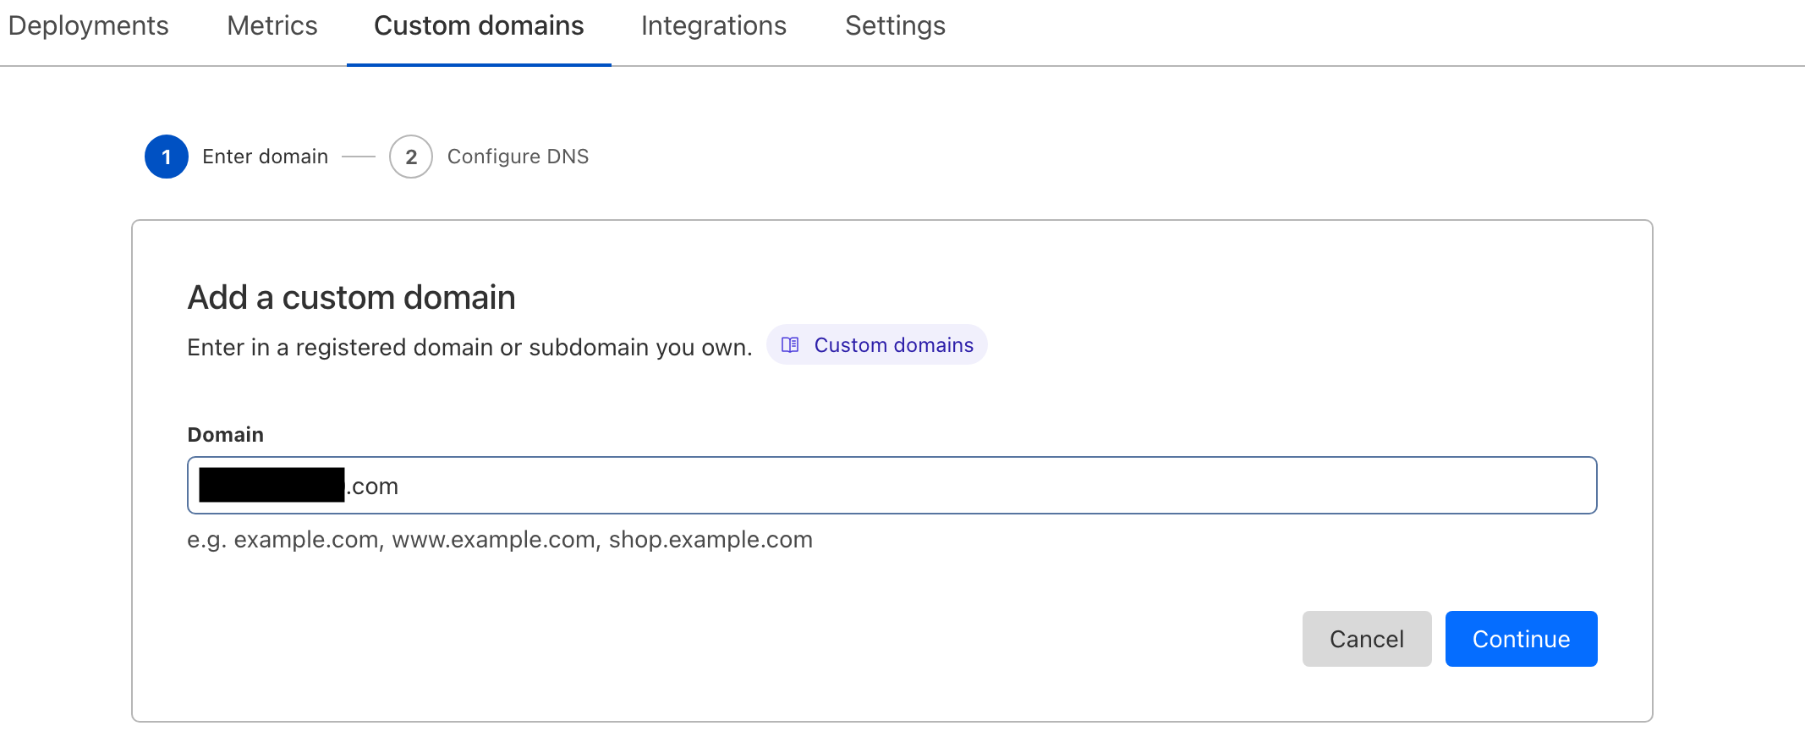
Task: Go to the Integrations tab
Action: pyautogui.click(x=714, y=26)
